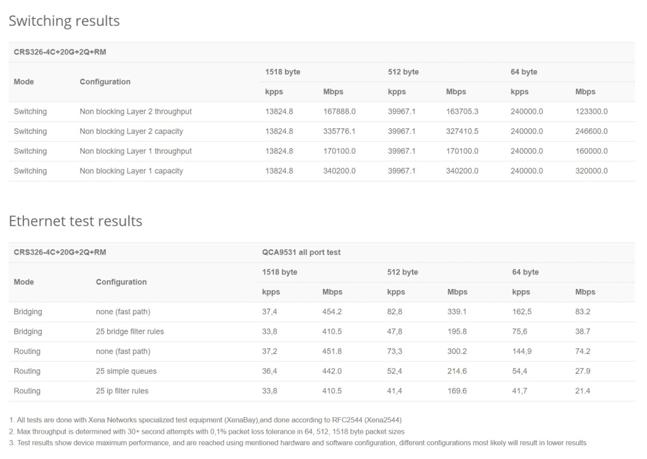Click the "25 ip filter rules" configuration
The image size is (647, 459).
[122, 391]
